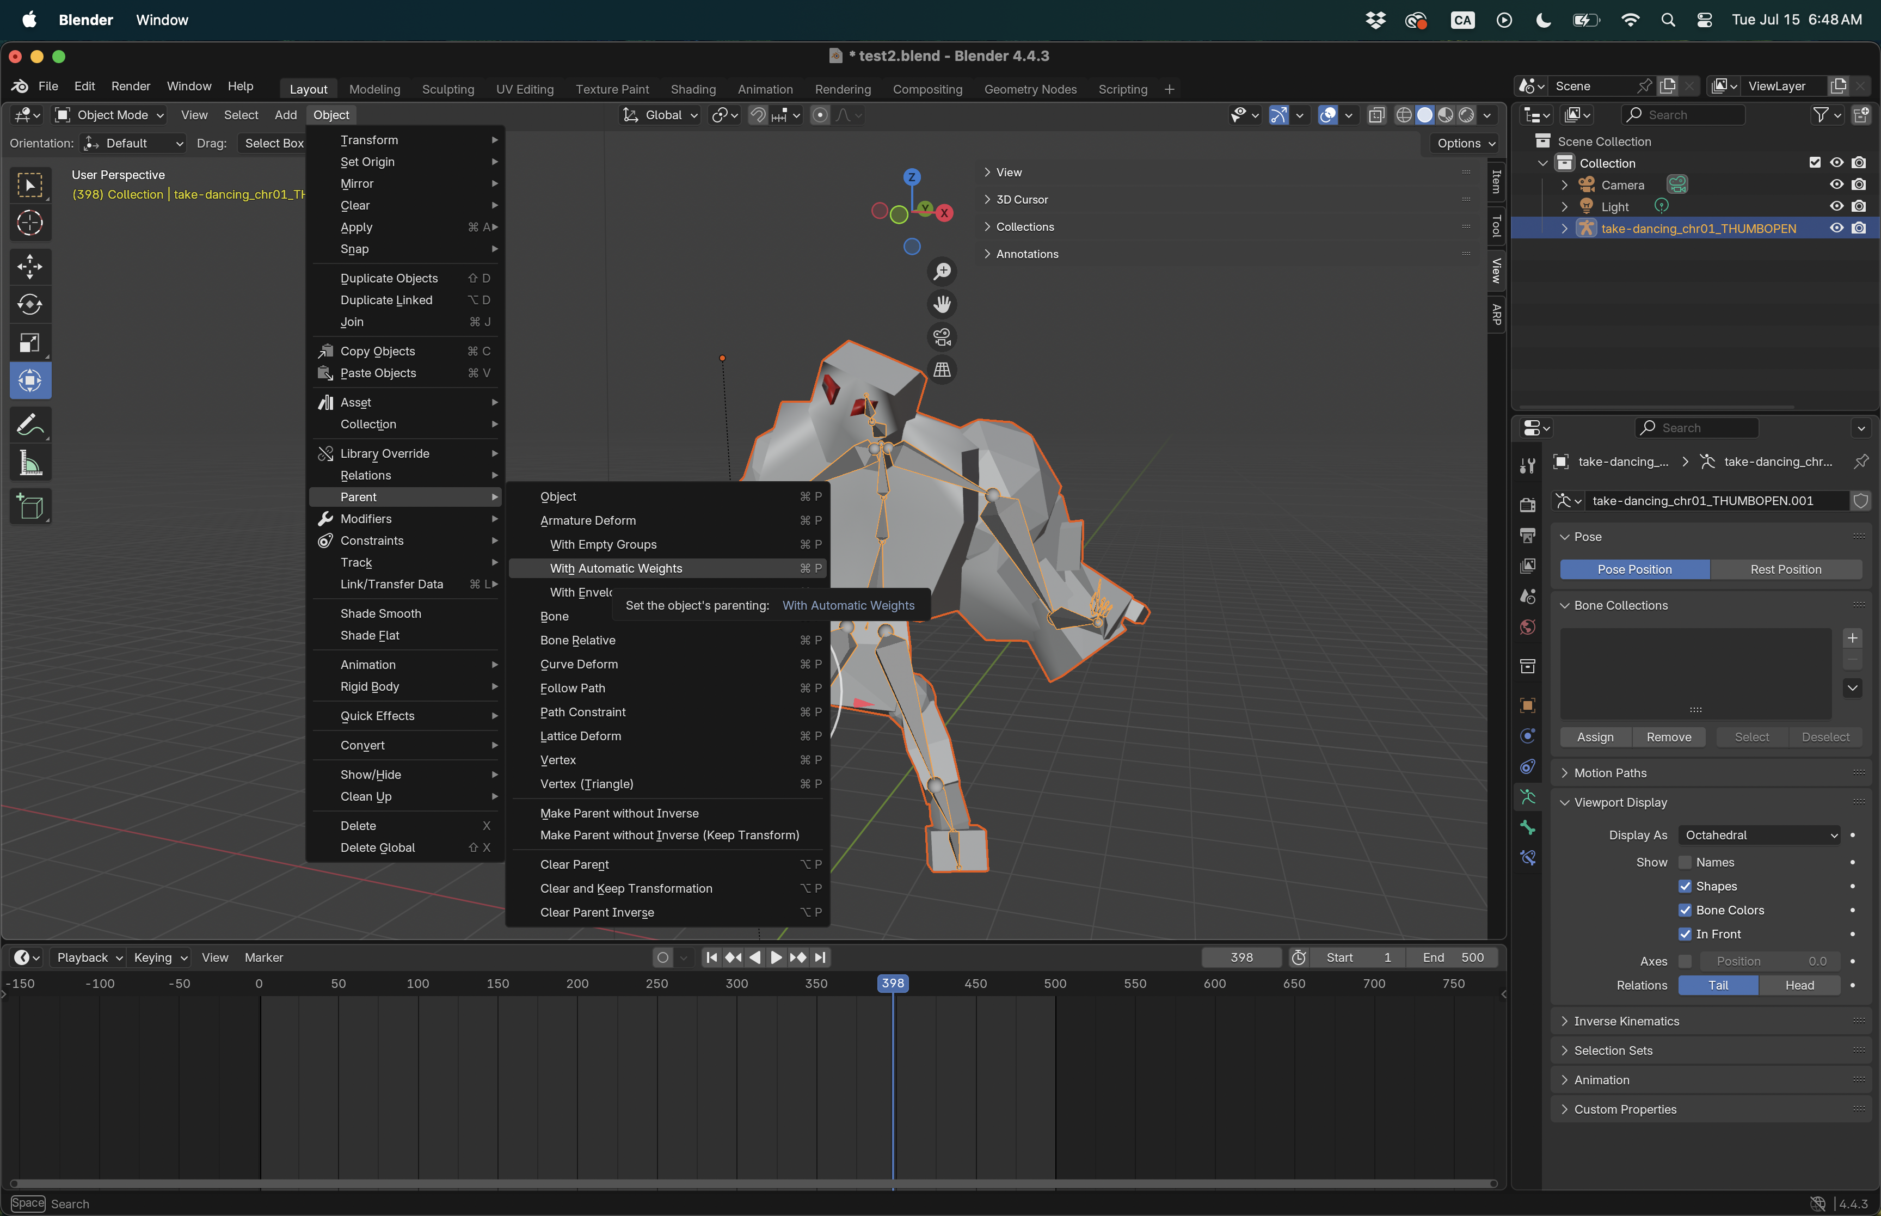Pick the Transform tool
Image resolution: width=1881 pixels, height=1216 pixels.
[30, 380]
